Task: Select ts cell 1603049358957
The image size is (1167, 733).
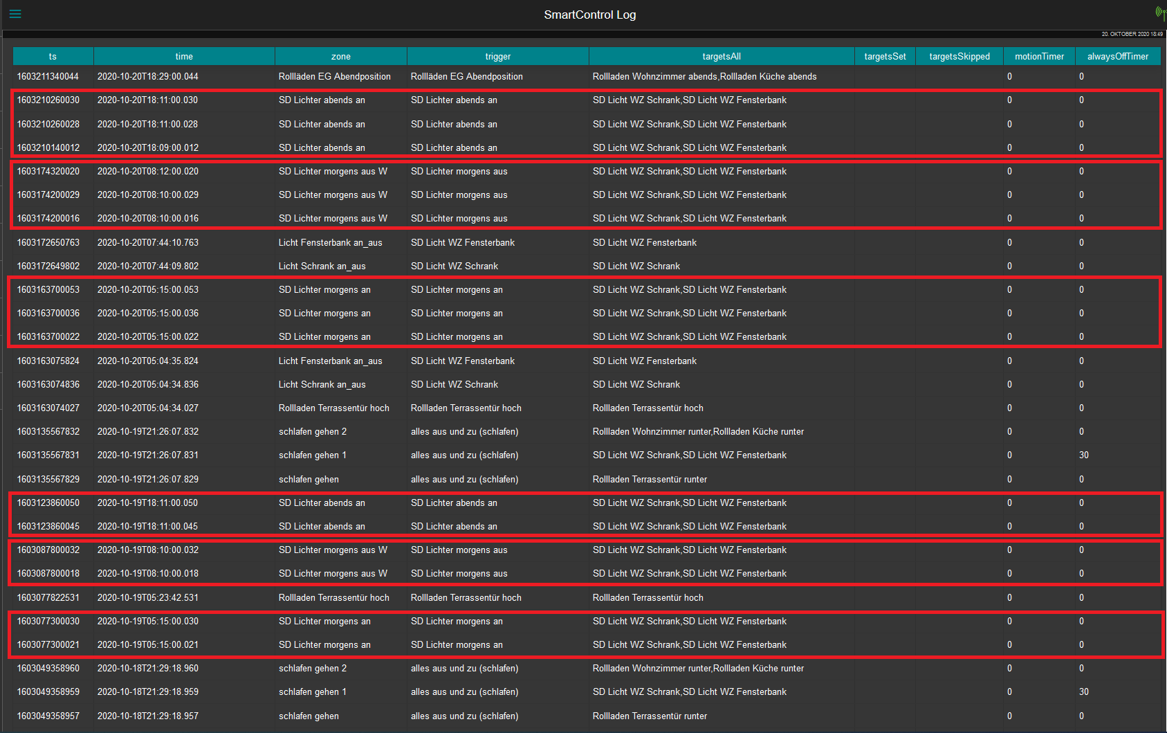Action: [48, 716]
